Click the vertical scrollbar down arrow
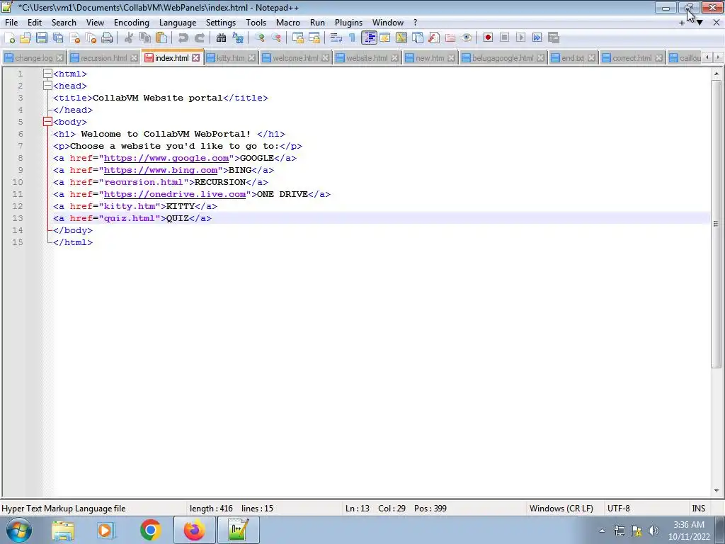This screenshot has height=544, width=725. 717,491
